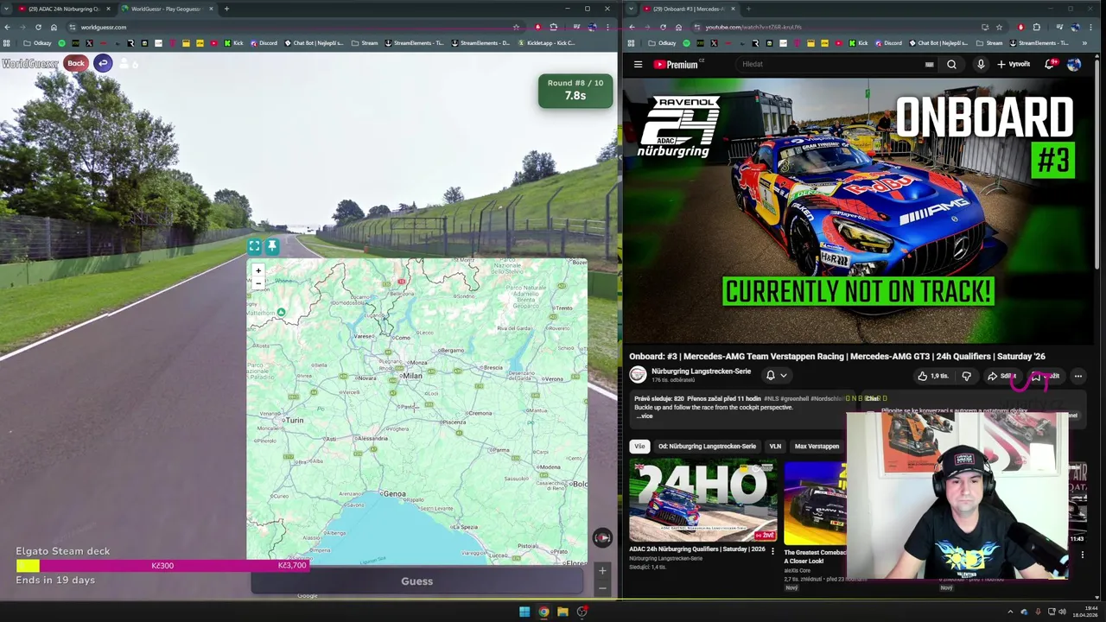Click the worldguessr.com address bar
This screenshot has width=1106, height=622.
tap(294, 27)
